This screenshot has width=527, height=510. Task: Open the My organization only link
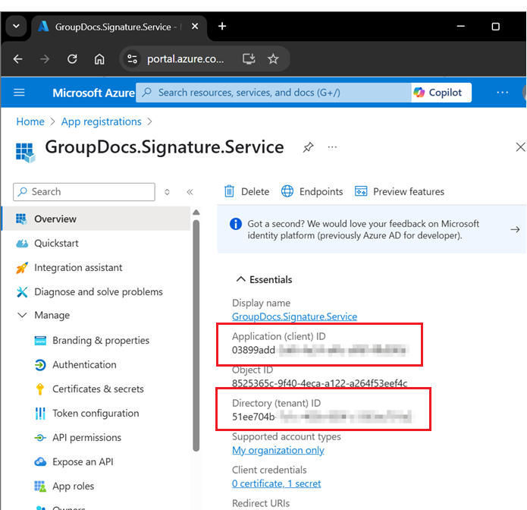tap(278, 450)
